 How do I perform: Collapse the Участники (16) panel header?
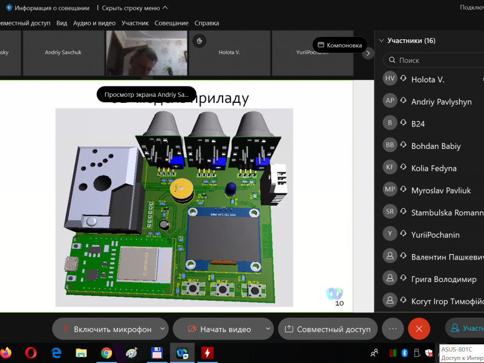click(381, 41)
